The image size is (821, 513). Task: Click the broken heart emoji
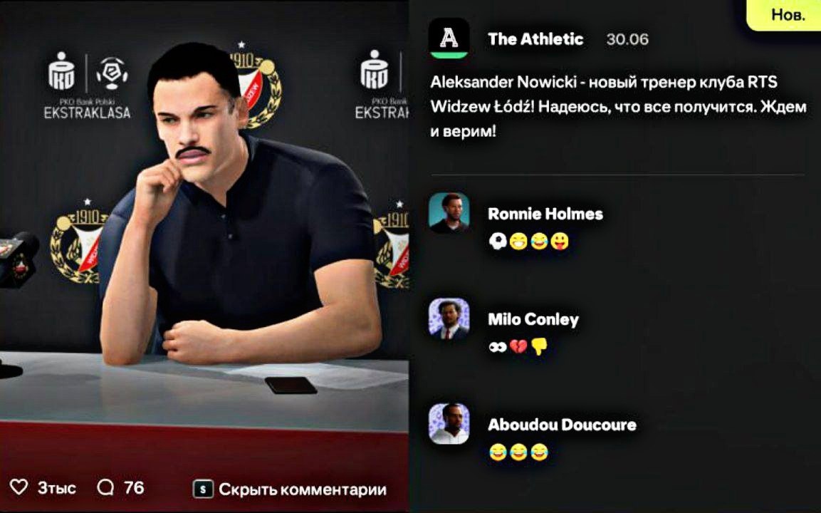pyautogui.click(x=518, y=346)
